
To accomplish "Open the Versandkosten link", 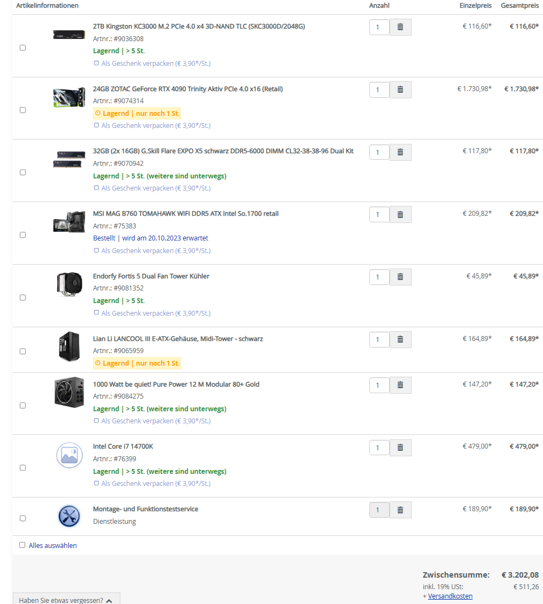I will 450,596.
